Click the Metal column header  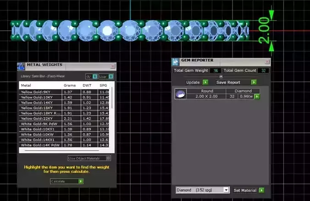pyautogui.click(x=26, y=85)
